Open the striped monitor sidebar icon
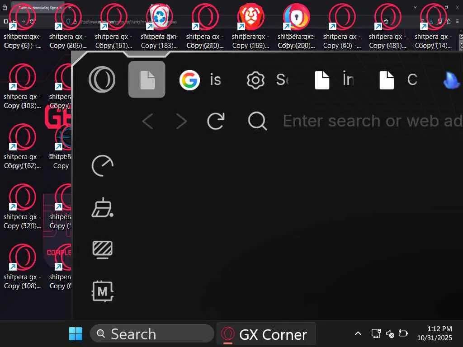The height and width of the screenshot is (347, 463). pyautogui.click(x=103, y=249)
